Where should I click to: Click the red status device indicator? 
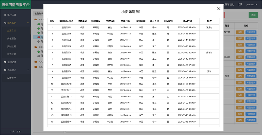pyautogui.click(x=38, y=37)
